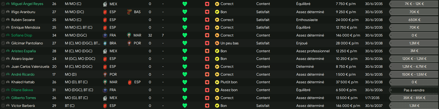This screenshot has width=439, height=109.
Task: Click the 1,2M € - 4,7M € value tag
Action: [414, 66]
